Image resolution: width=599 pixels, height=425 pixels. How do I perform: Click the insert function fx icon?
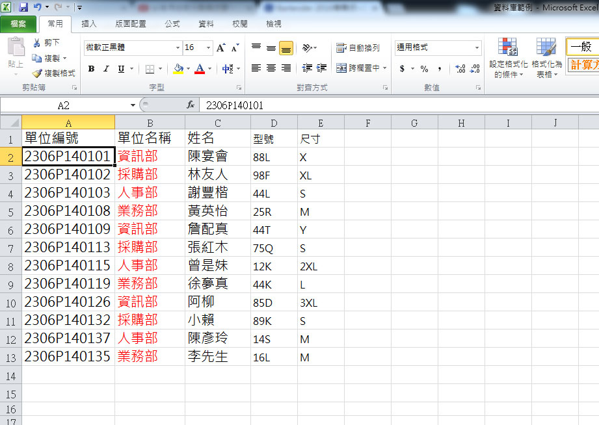(191, 105)
